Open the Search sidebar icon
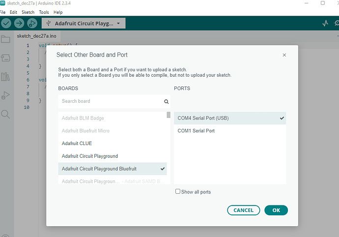 pos(5,114)
